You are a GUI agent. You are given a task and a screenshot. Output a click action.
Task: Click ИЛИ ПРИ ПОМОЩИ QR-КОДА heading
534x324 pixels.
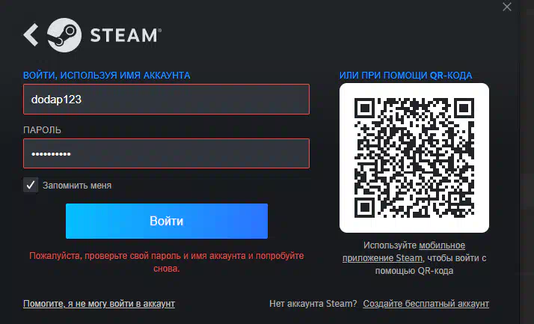tap(405, 76)
